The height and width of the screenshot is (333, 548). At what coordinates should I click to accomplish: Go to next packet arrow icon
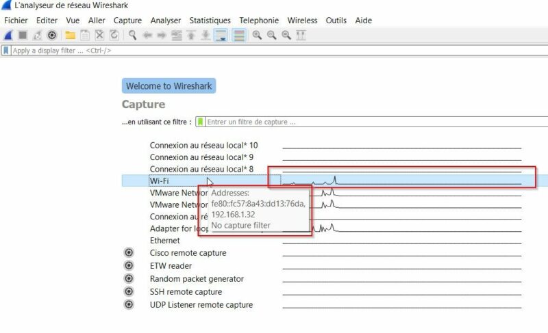pyautogui.click(x=162, y=36)
